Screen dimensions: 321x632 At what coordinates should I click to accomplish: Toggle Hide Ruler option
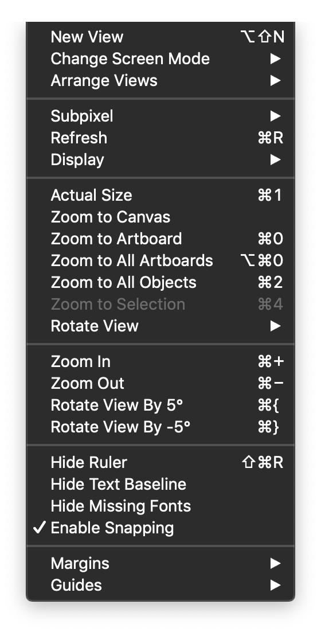[160, 462]
